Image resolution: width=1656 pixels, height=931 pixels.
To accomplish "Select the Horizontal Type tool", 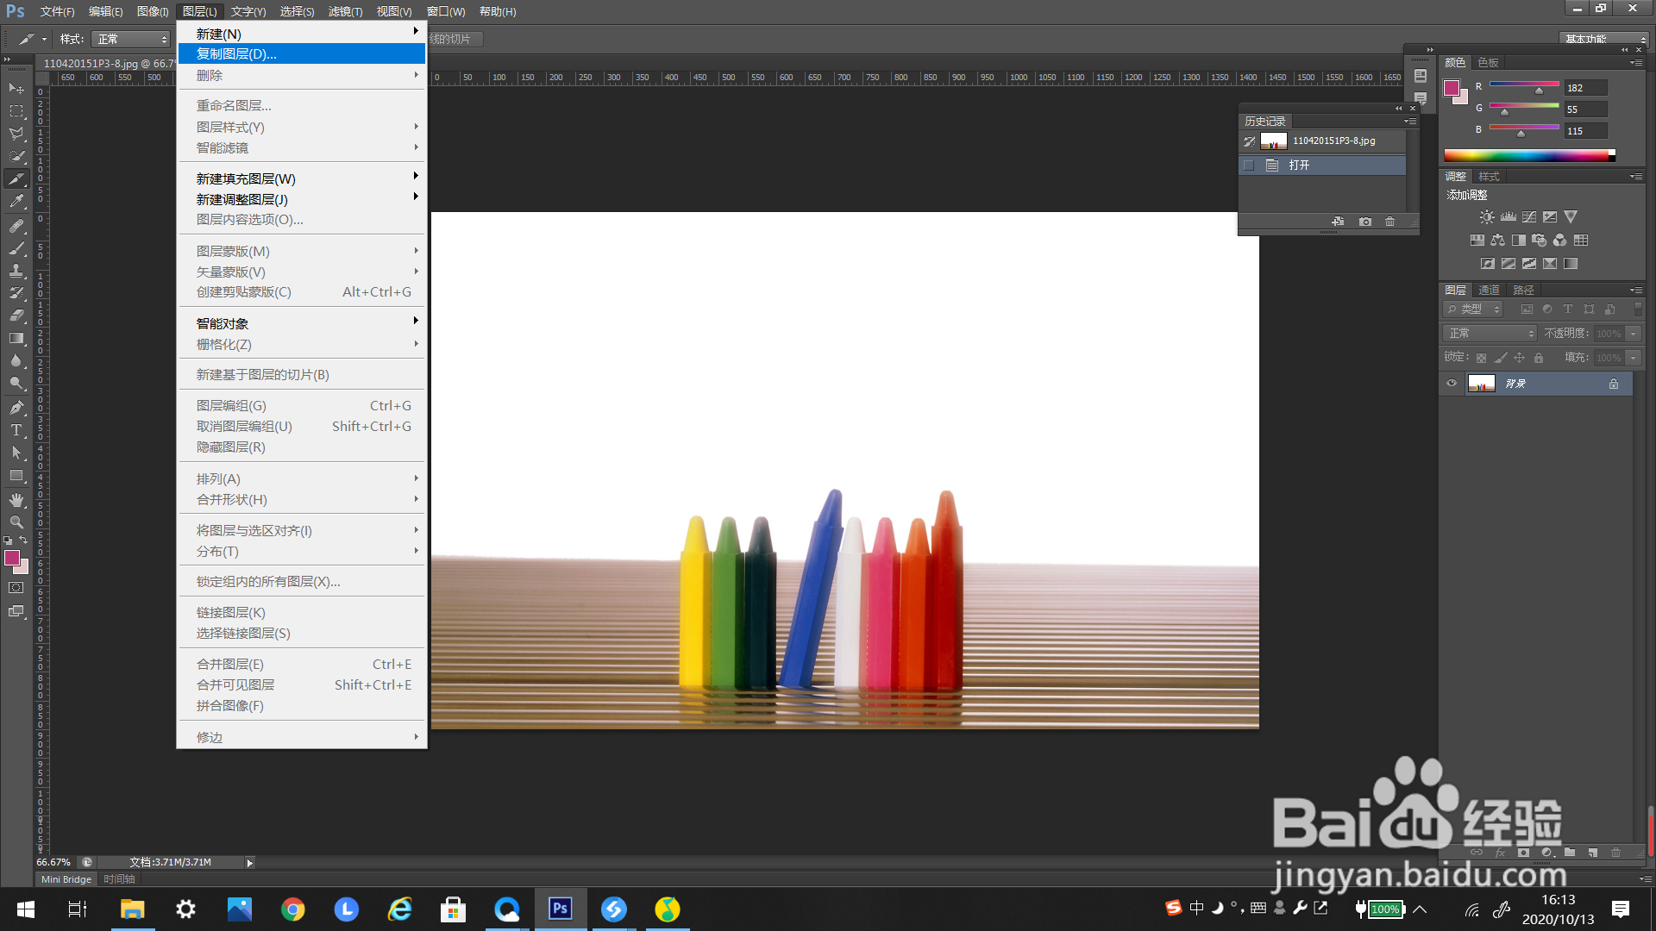I will pyautogui.click(x=16, y=430).
